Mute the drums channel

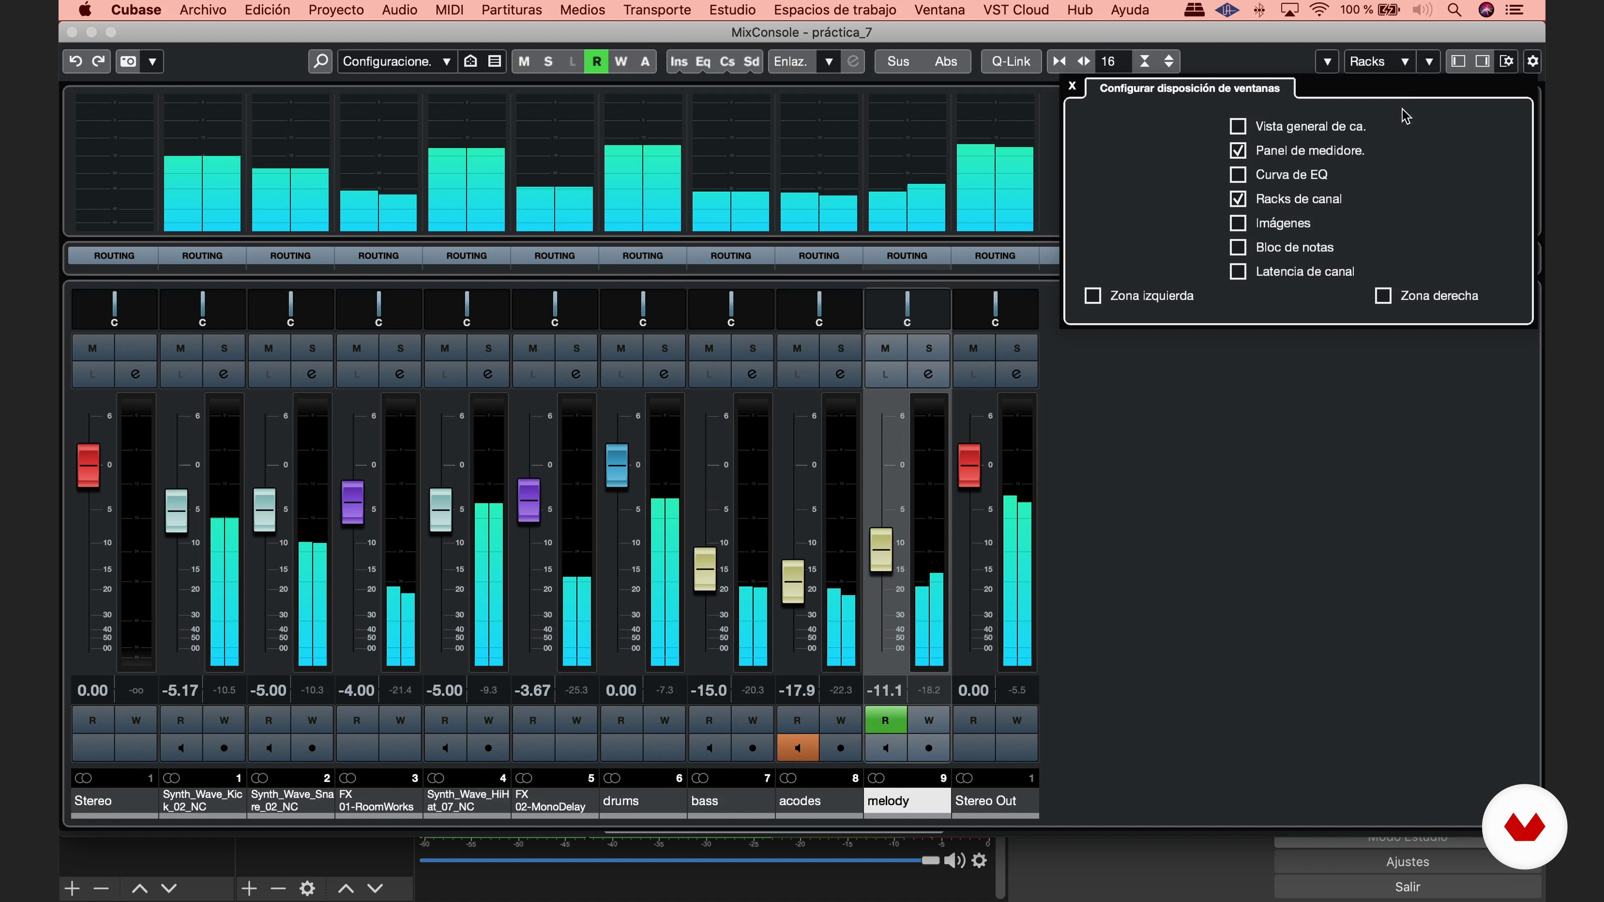click(x=621, y=349)
